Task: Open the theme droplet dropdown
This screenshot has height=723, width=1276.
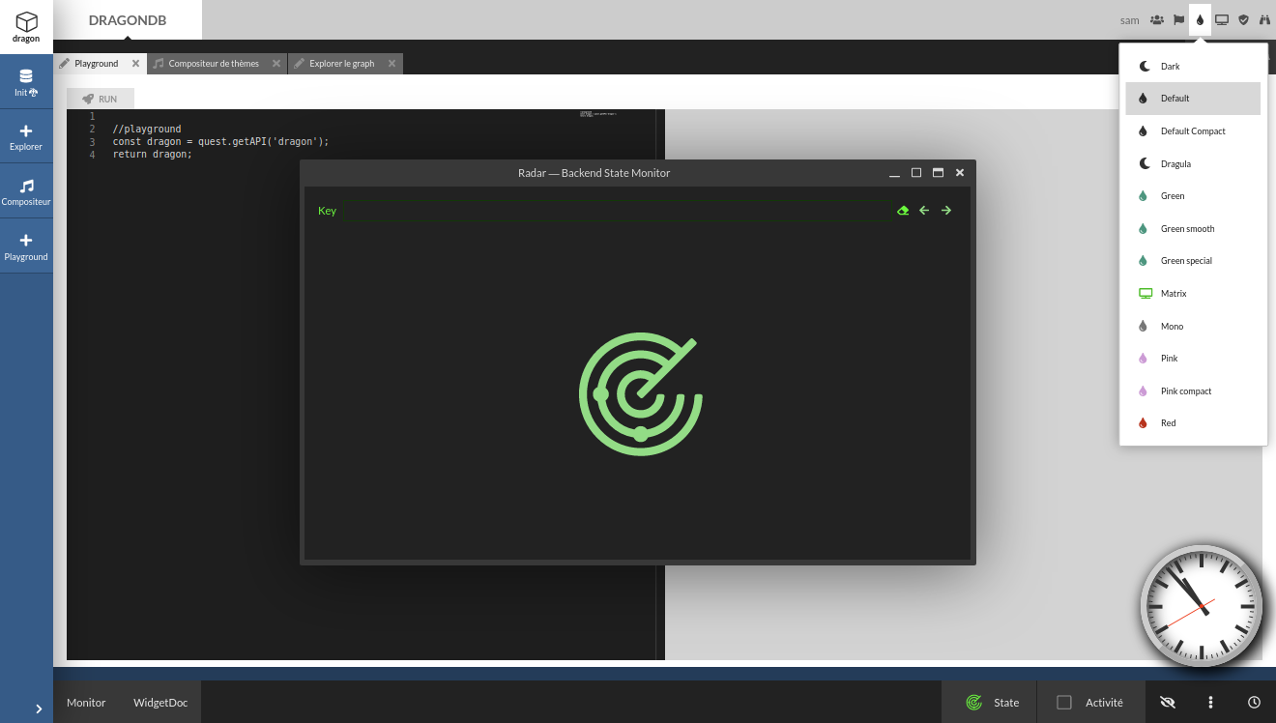Action: tap(1200, 19)
